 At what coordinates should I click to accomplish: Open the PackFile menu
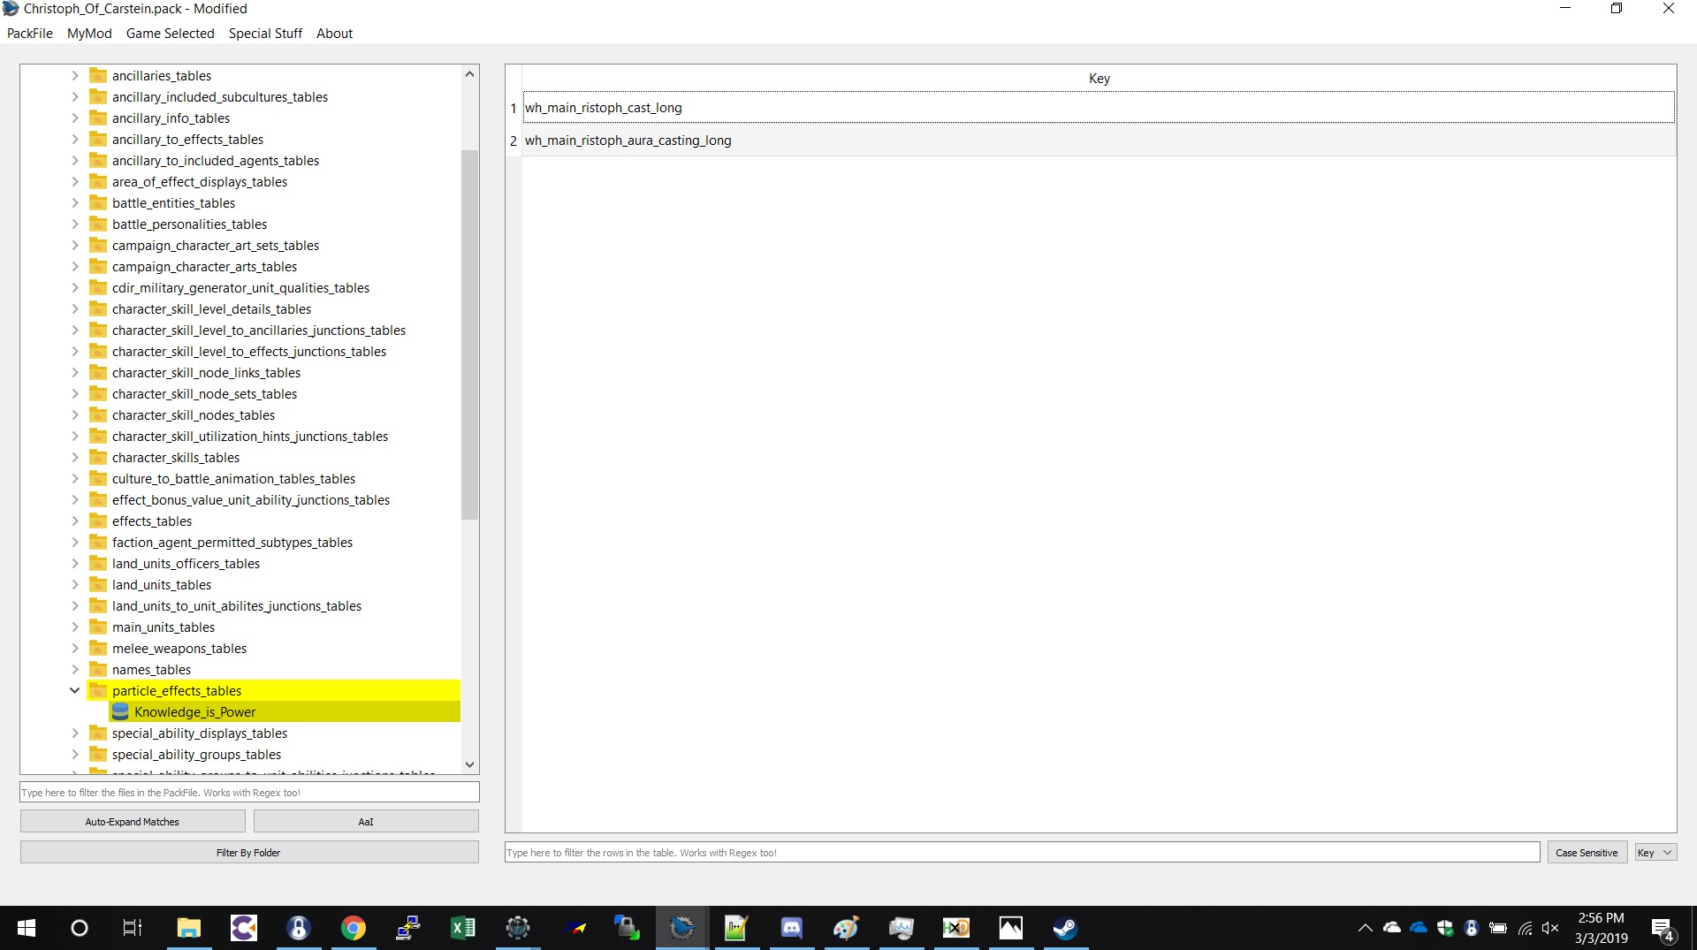pos(29,33)
